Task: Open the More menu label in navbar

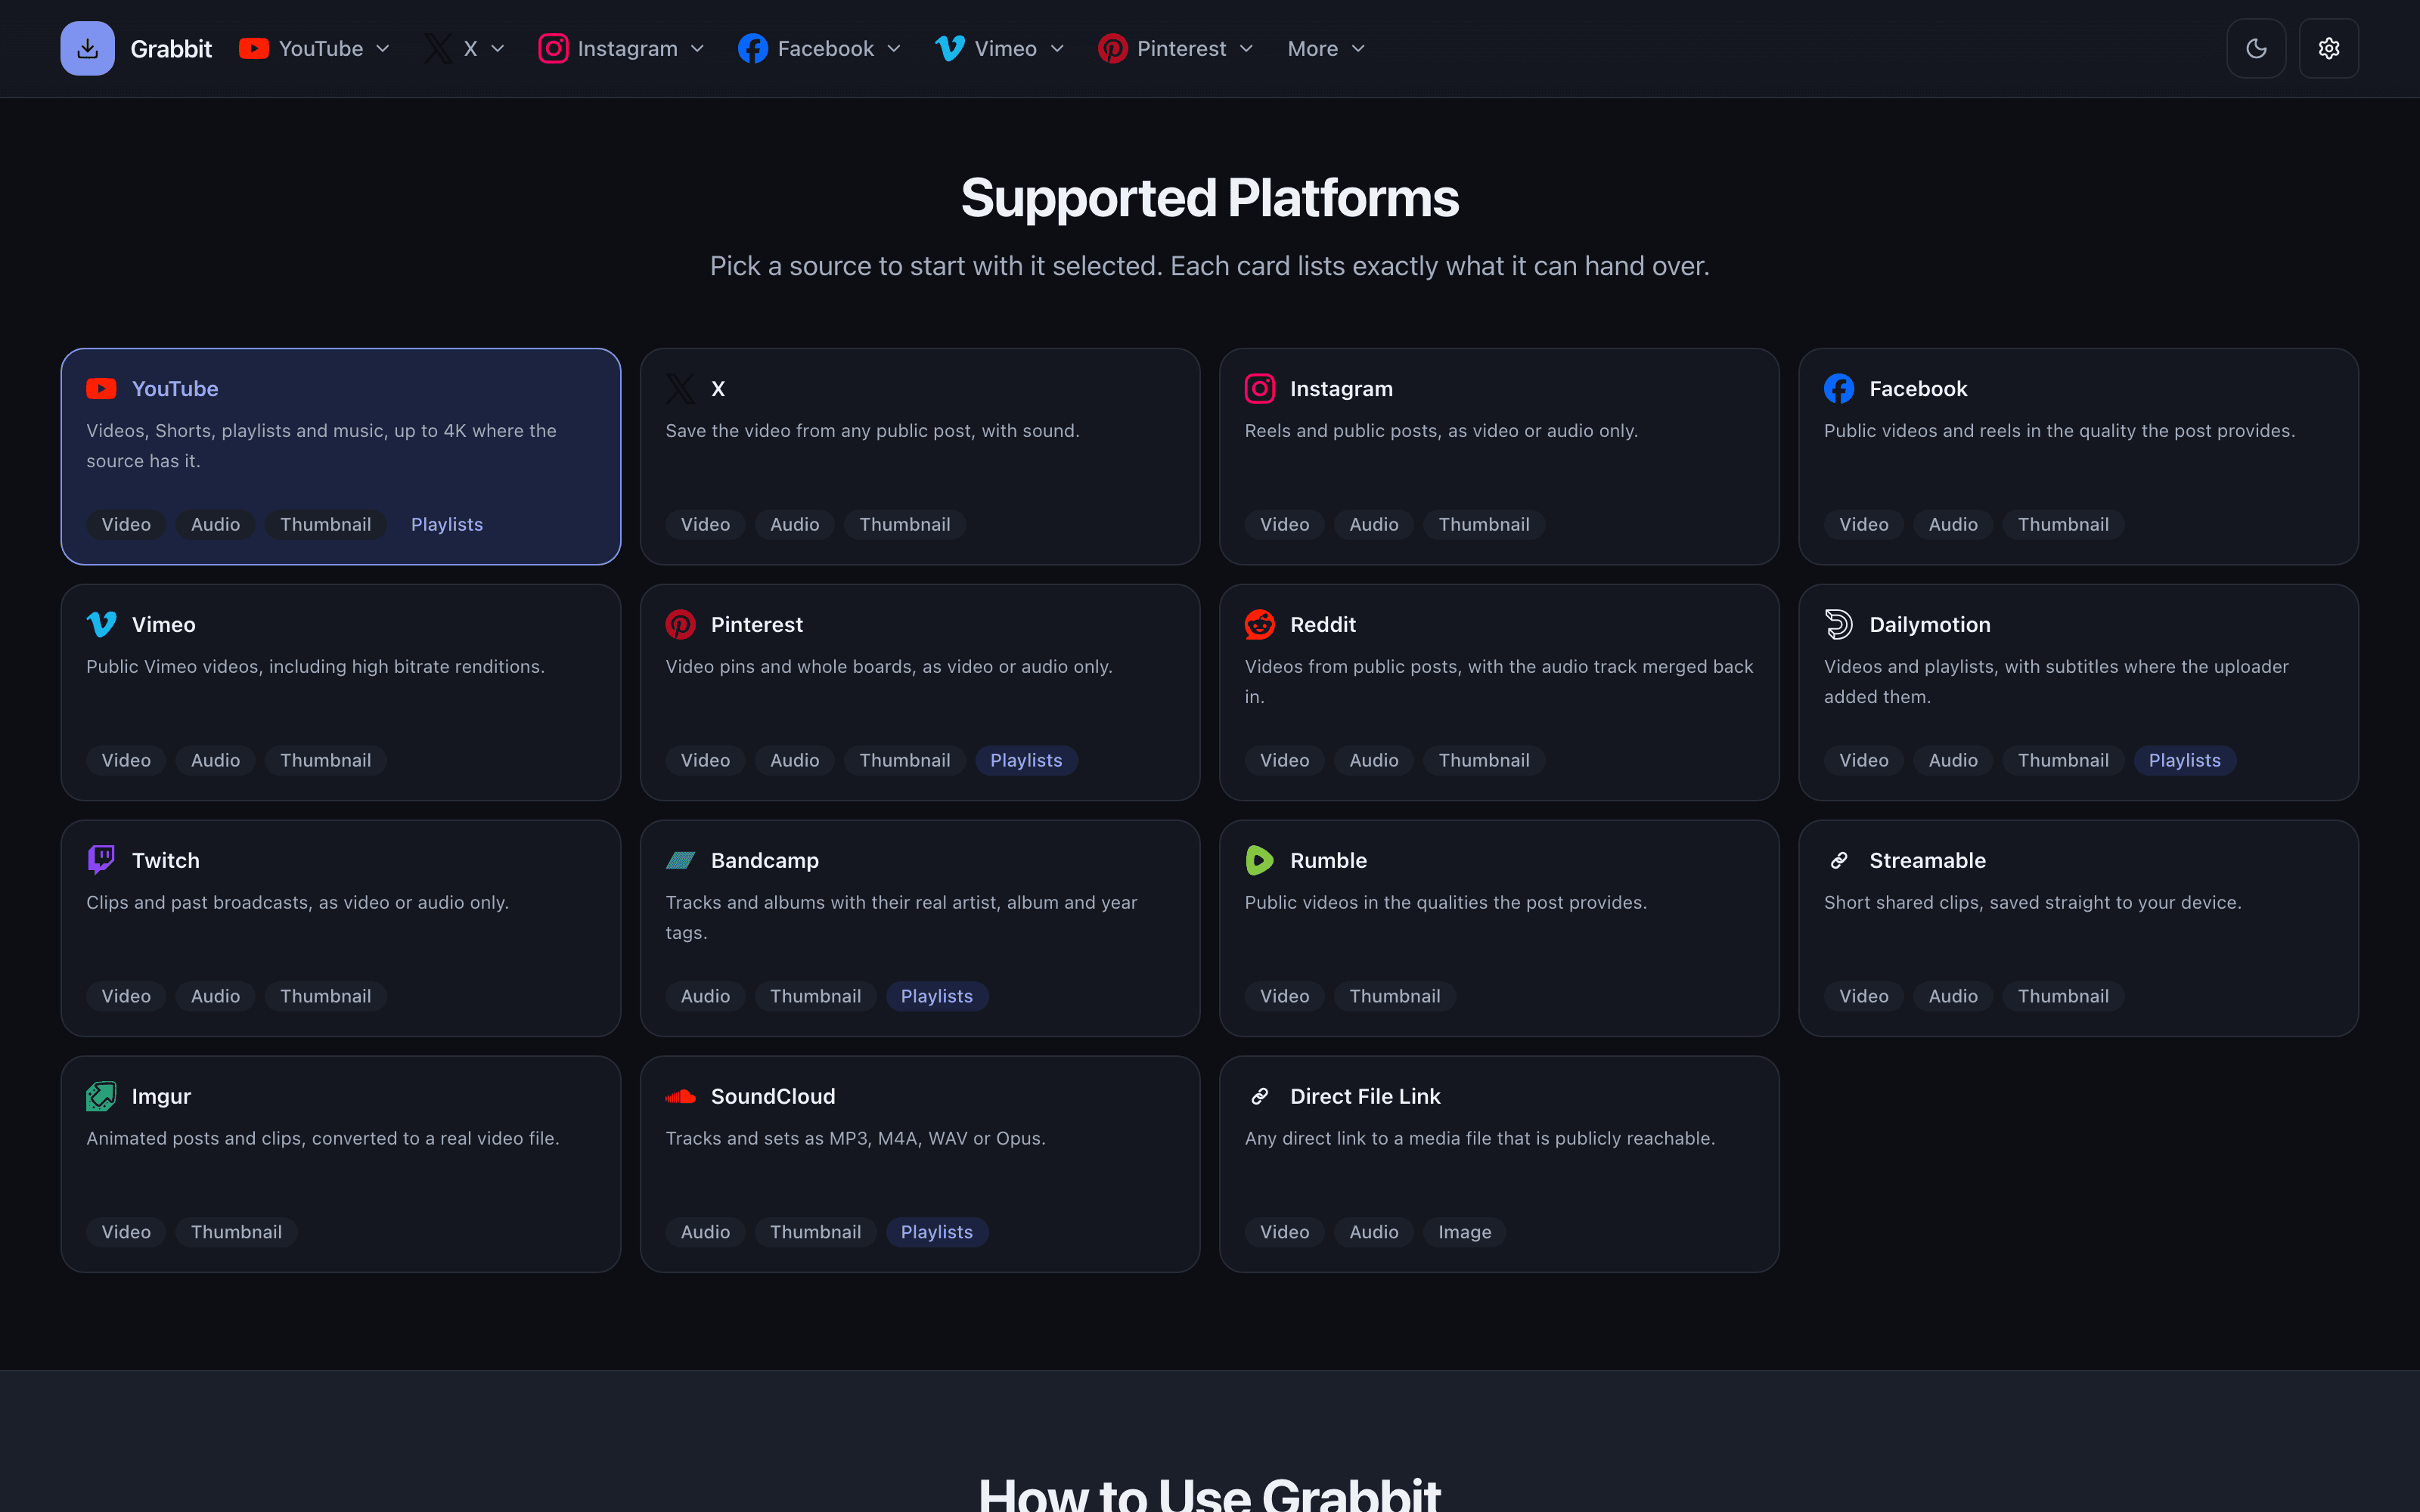Action: (x=1312, y=48)
